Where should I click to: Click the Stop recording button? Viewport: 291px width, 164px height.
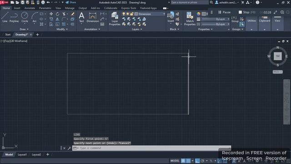coord(247,12)
